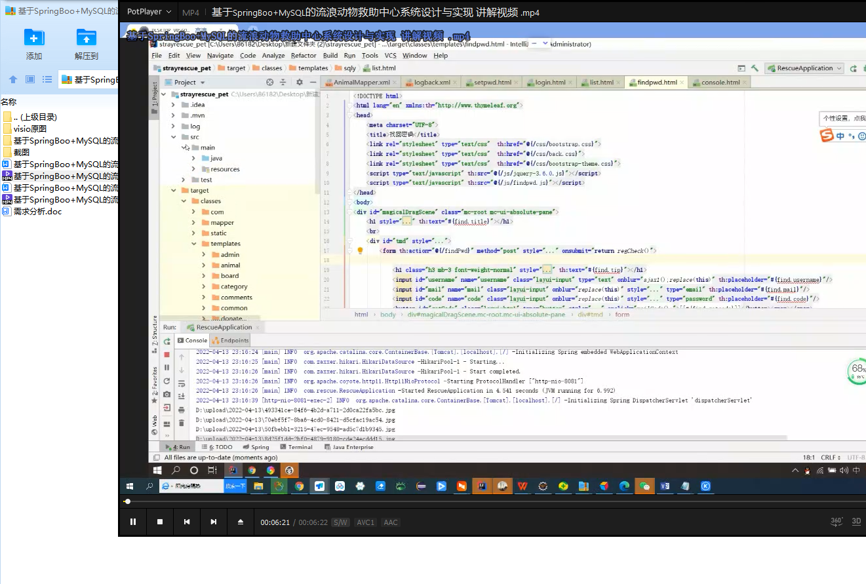The width and height of the screenshot is (866, 584).
Task: Open the Spring tool window
Action: click(256, 447)
